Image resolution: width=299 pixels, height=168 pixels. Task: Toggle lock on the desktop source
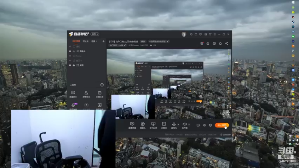[74, 65]
